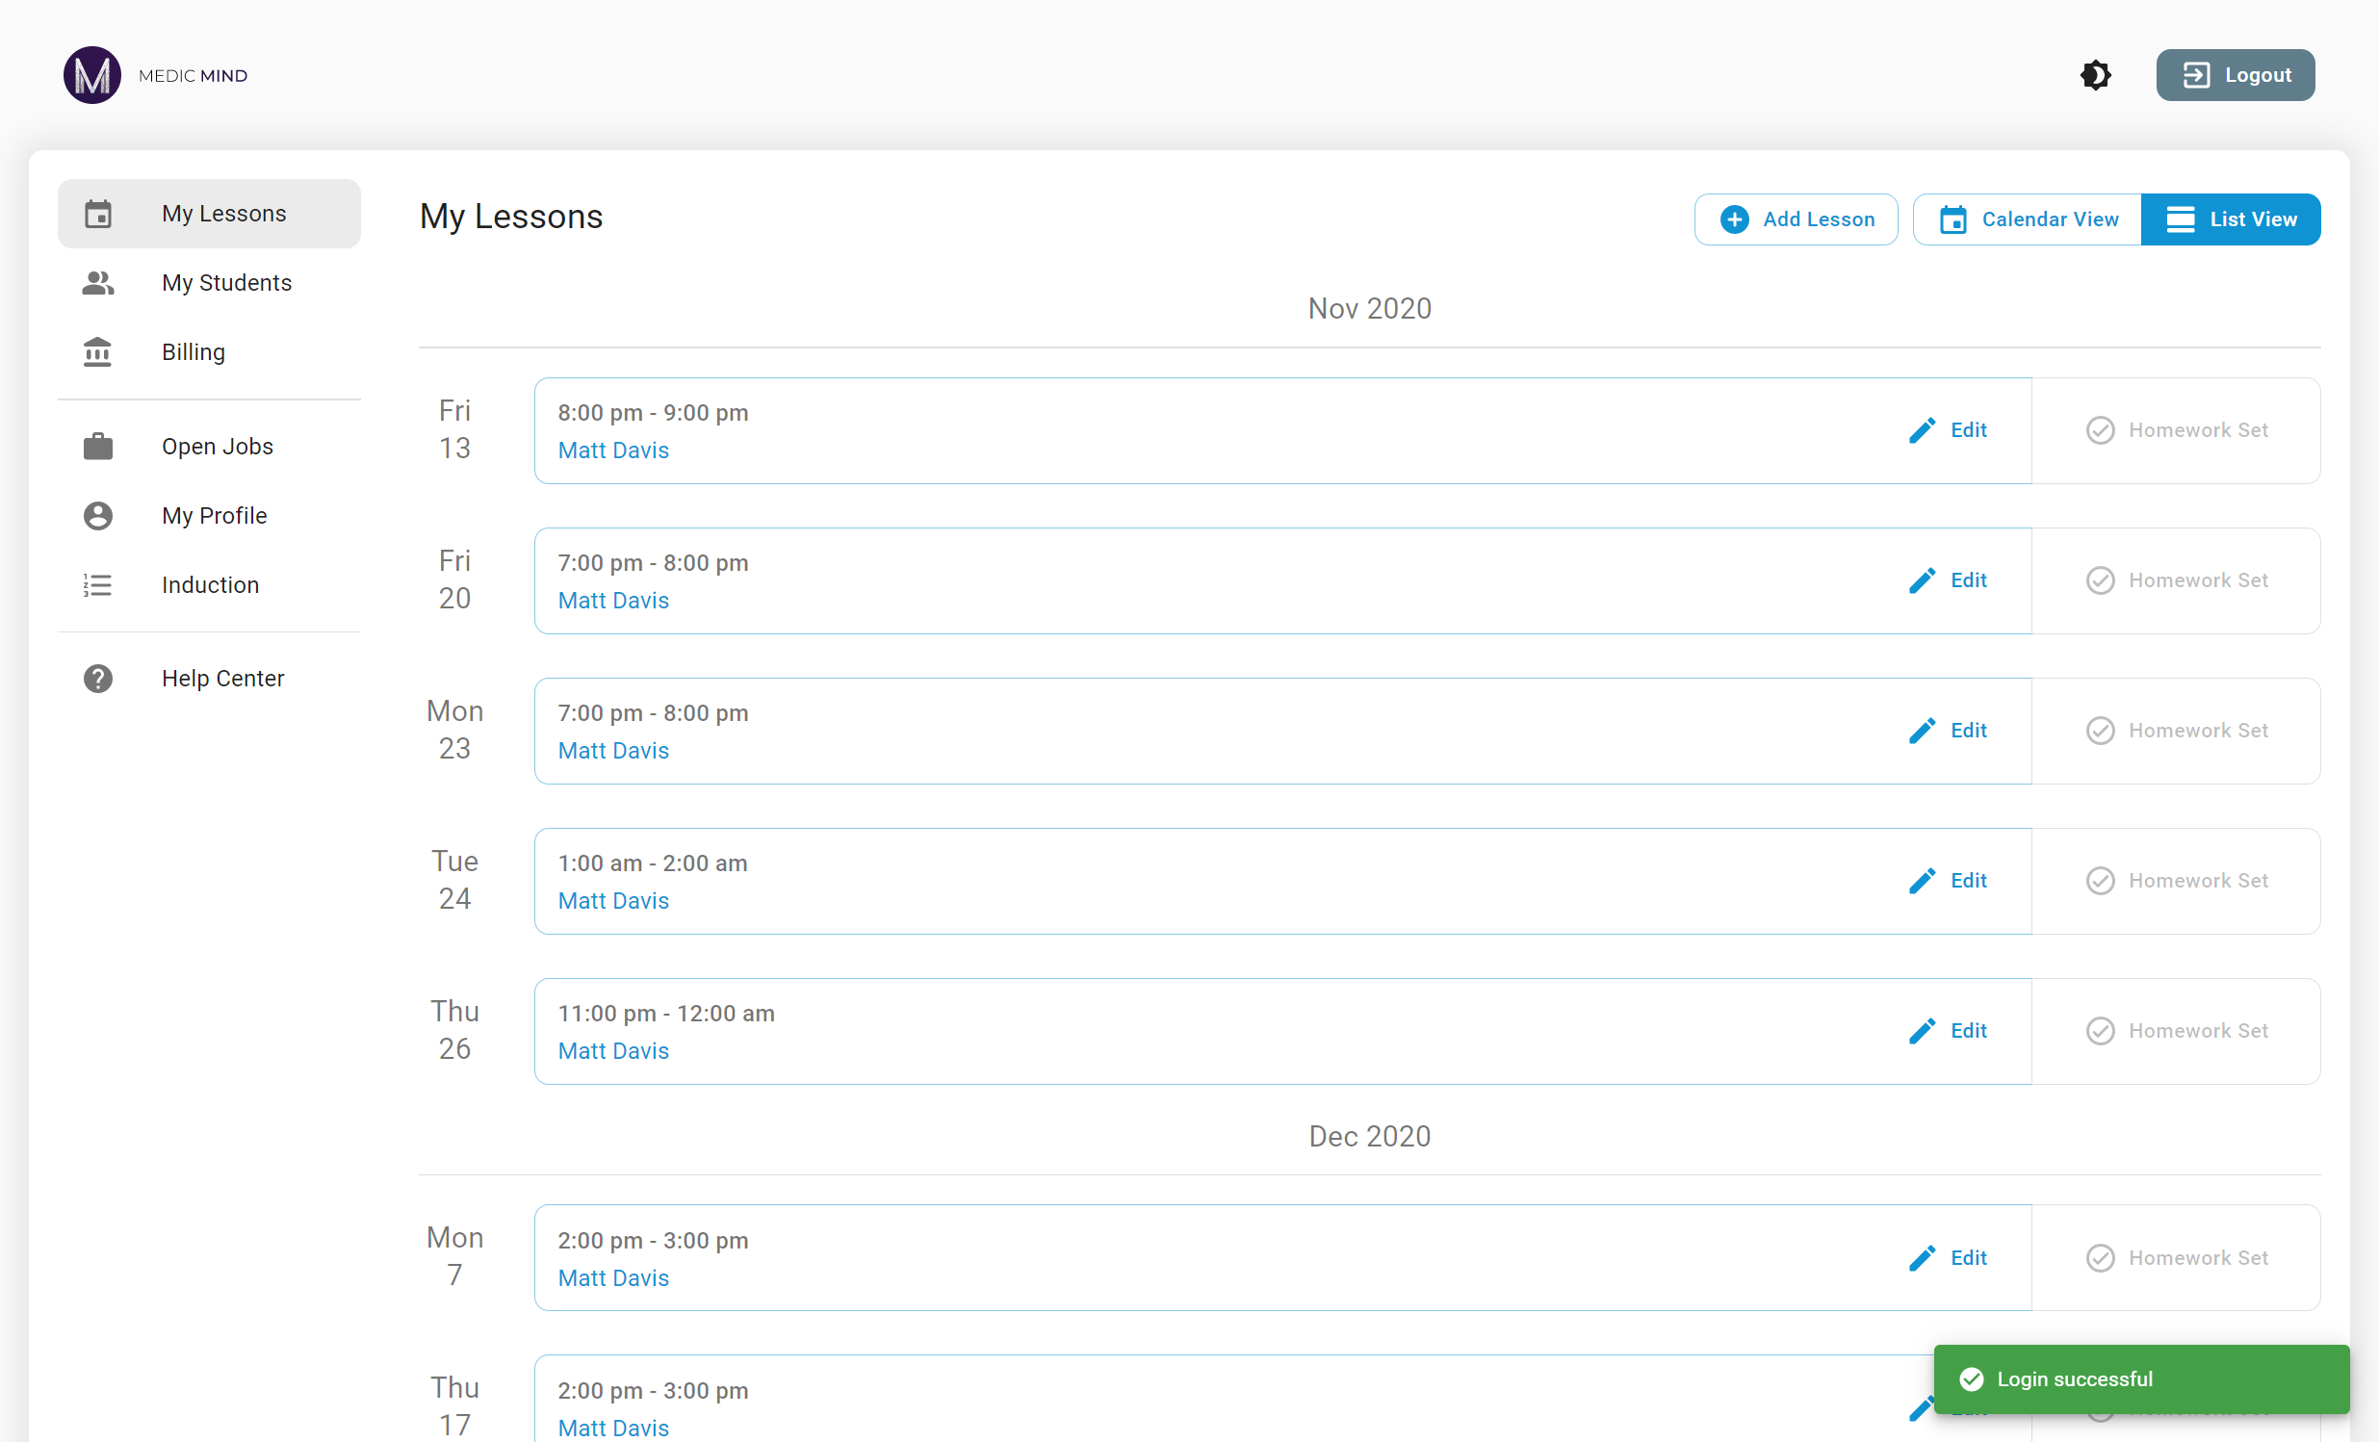
Task: Open My Profile avatar icon
Action: (x=97, y=515)
